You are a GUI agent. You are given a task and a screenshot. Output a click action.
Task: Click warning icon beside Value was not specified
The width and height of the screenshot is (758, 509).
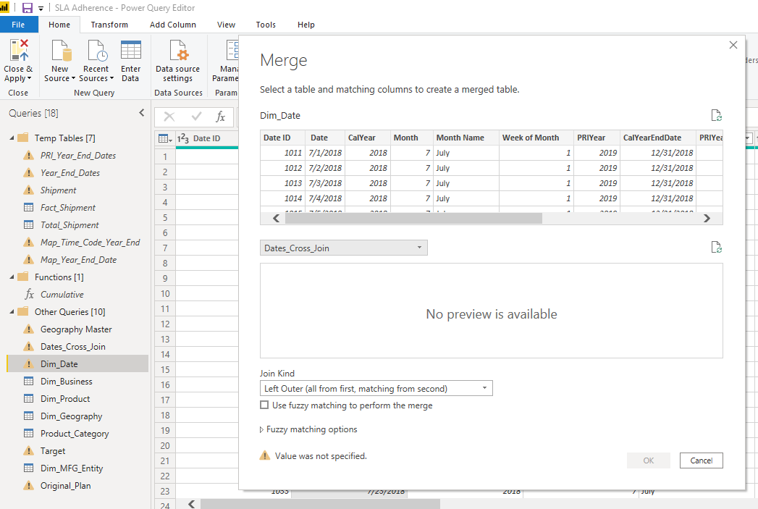coord(265,455)
